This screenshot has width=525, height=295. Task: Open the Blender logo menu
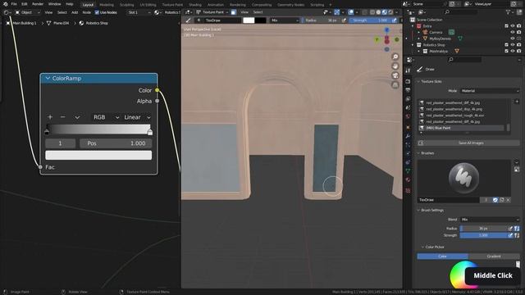5,4
